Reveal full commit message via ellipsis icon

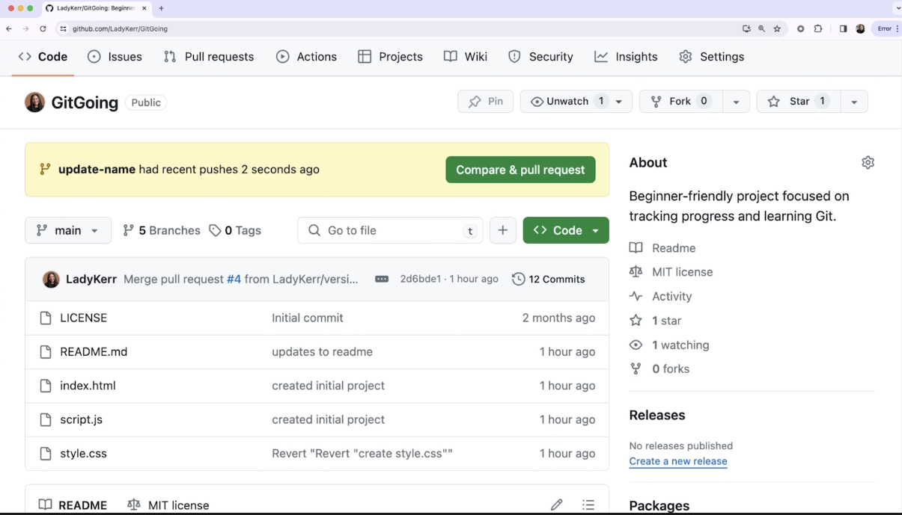[x=383, y=278]
